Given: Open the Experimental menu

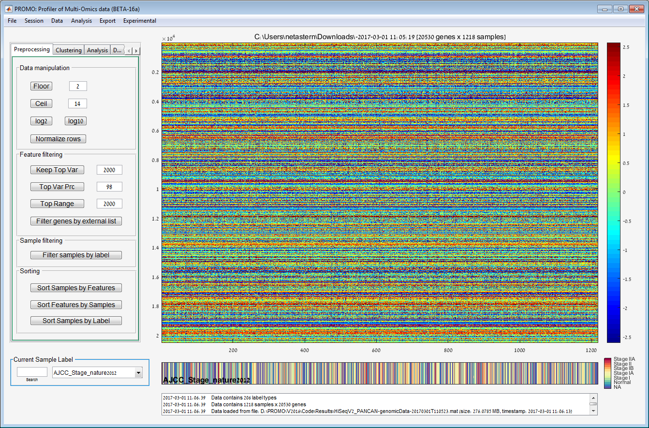Looking at the screenshot, I should [139, 21].
